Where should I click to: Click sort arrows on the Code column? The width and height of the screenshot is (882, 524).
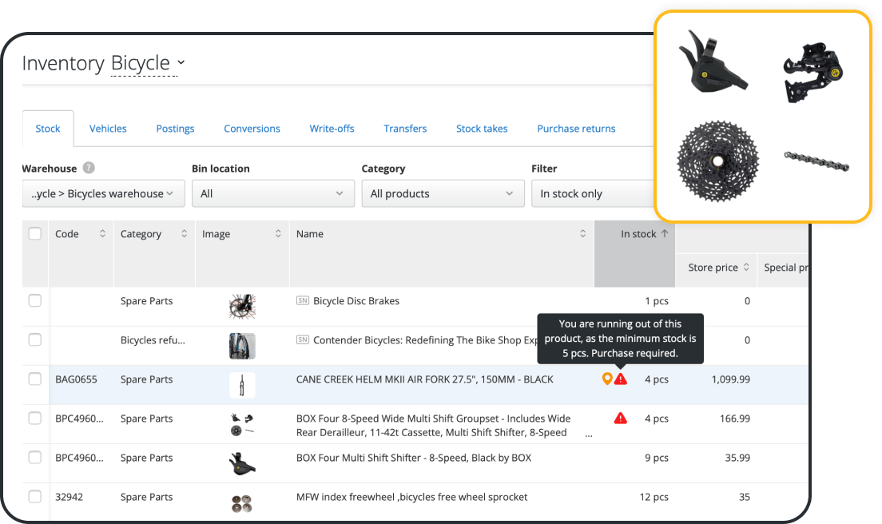(102, 234)
